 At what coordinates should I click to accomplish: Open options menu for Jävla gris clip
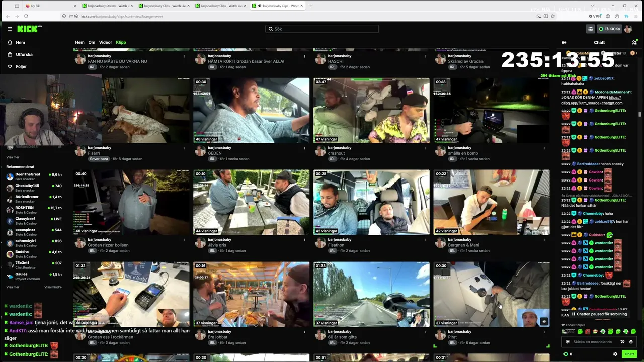coord(305,240)
